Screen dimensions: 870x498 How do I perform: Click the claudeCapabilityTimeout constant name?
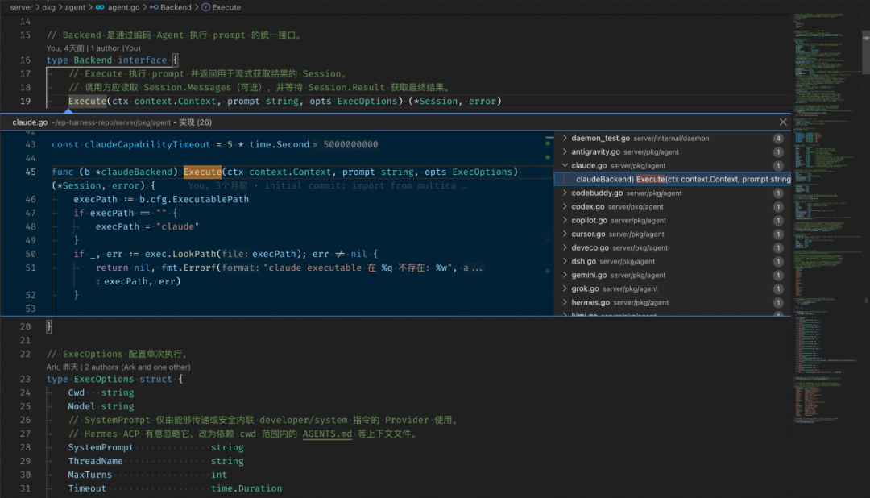coord(147,144)
